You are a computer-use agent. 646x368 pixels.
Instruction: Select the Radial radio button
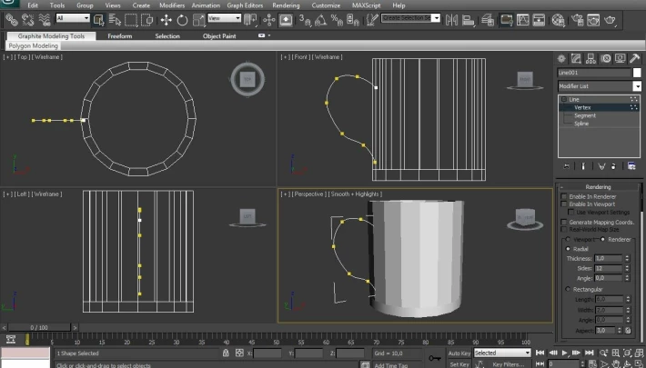[x=568, y=249]
